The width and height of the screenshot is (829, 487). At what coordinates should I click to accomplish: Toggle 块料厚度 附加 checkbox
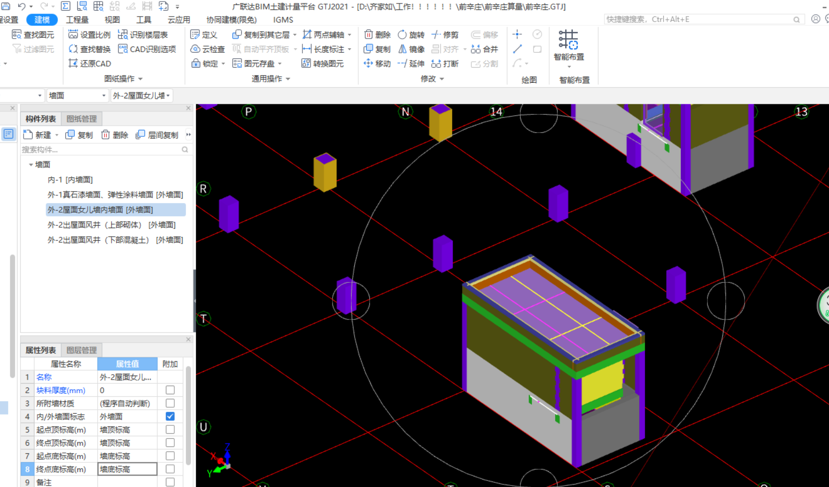click(170, 390)
